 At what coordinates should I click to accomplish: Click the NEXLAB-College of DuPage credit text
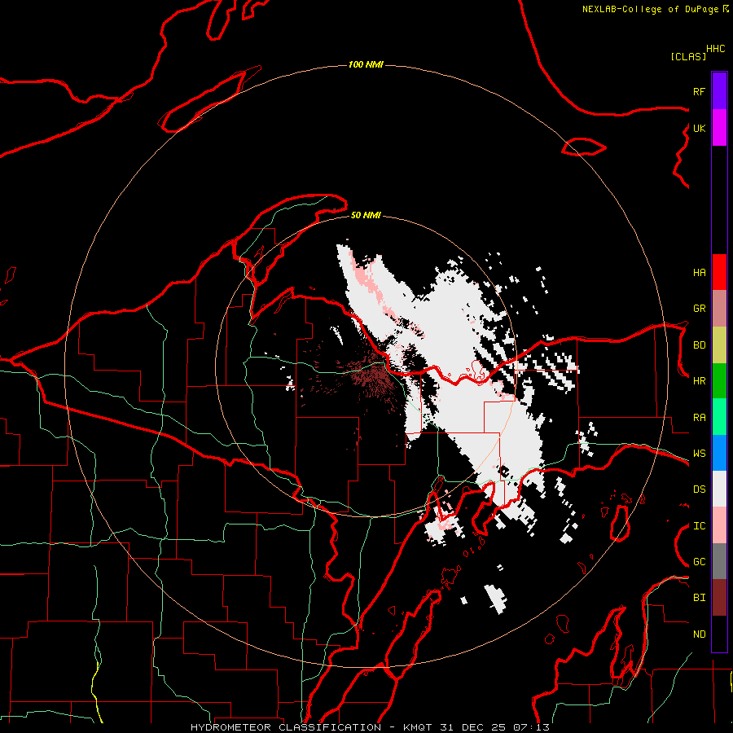tap(650, 9)
